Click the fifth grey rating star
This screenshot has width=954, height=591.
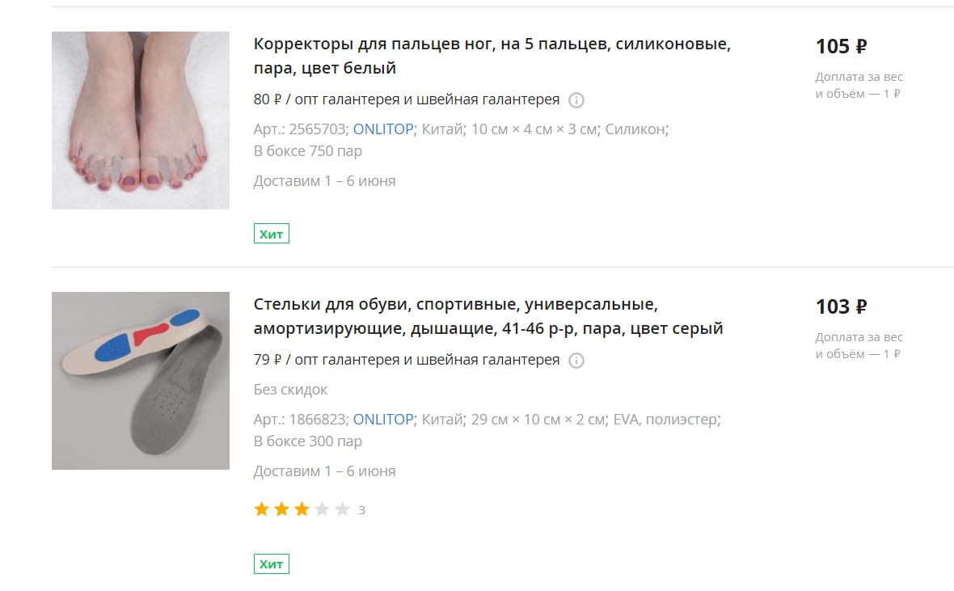343,509
